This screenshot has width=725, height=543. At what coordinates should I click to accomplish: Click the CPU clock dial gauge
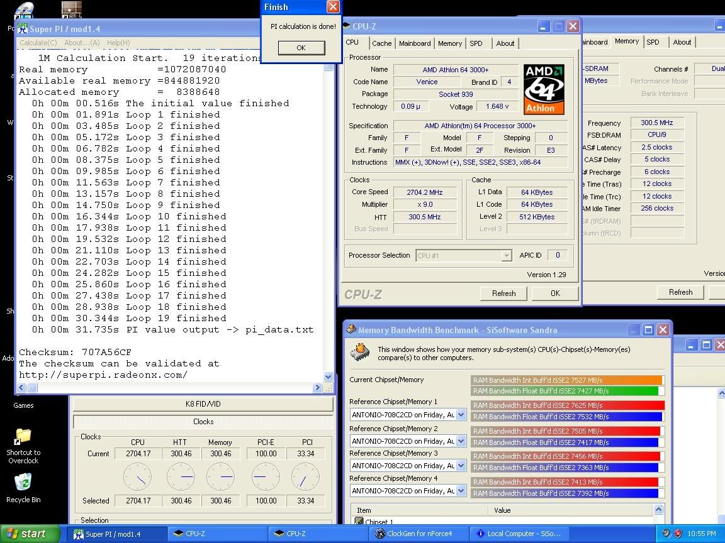click(x=137, y=477)
